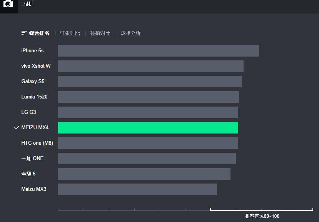Select the Lumia 1520 label
Image resolution: width=319 pixels, height=222 pixels.
tap(34, 97)
